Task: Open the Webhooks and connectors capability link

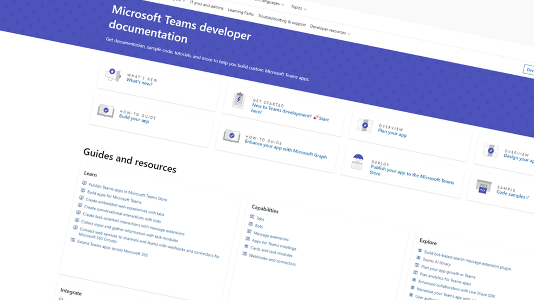Action: [x=272, y=260]
